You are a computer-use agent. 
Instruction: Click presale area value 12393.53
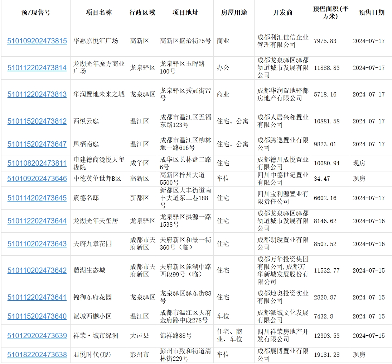tap(327, 336)
